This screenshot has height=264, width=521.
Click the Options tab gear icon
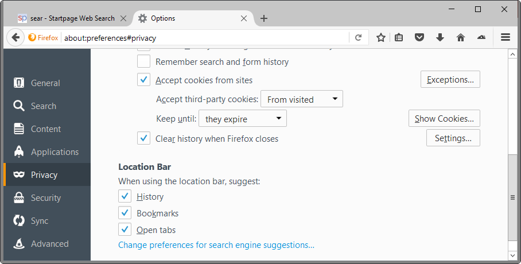[142, 18]
